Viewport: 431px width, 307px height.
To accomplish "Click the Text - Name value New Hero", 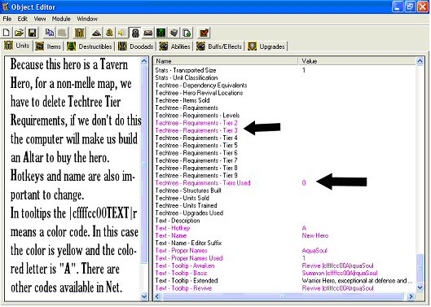I will (315, 235).
